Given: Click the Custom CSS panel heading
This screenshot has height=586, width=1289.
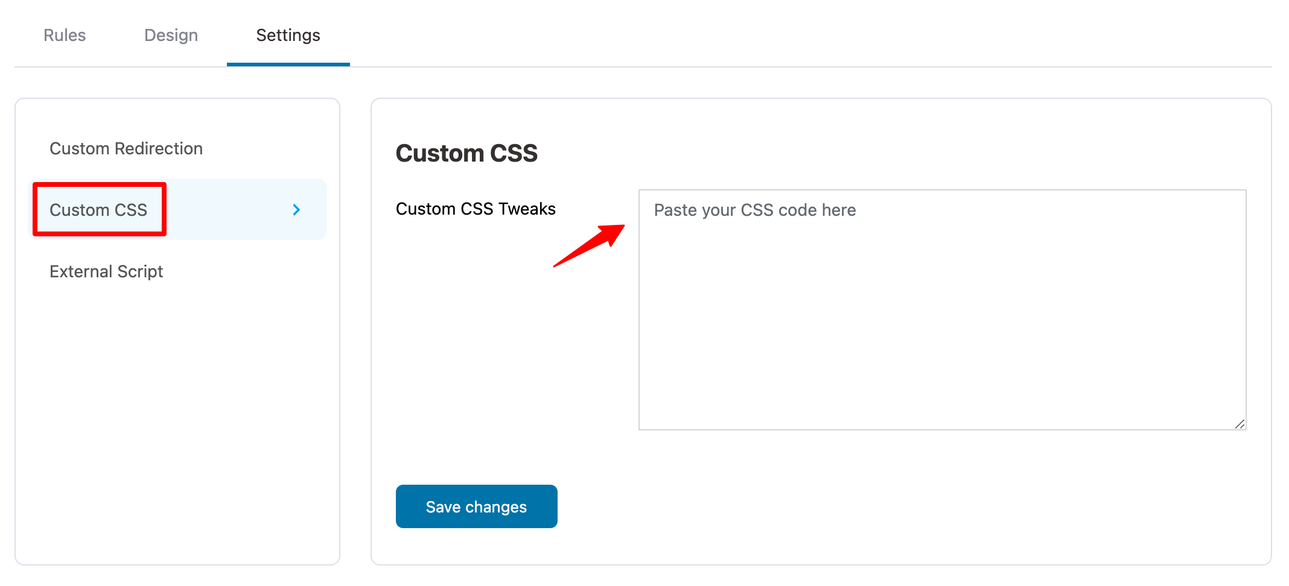Looking at the screenshot, I should [466, 153].
